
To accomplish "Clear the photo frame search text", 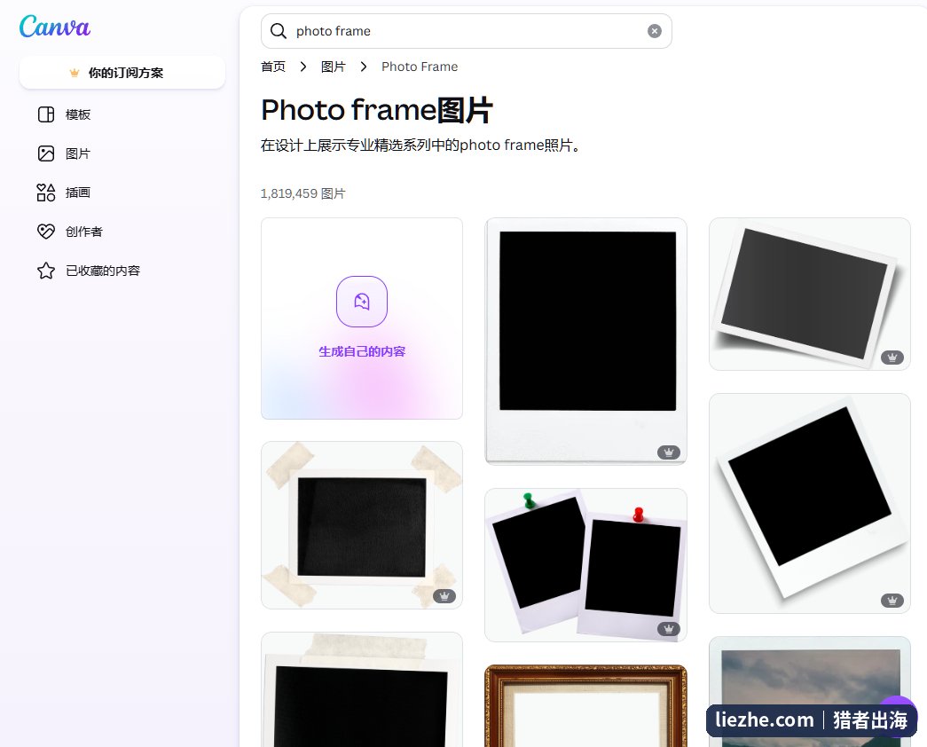I will pos(654,31).
